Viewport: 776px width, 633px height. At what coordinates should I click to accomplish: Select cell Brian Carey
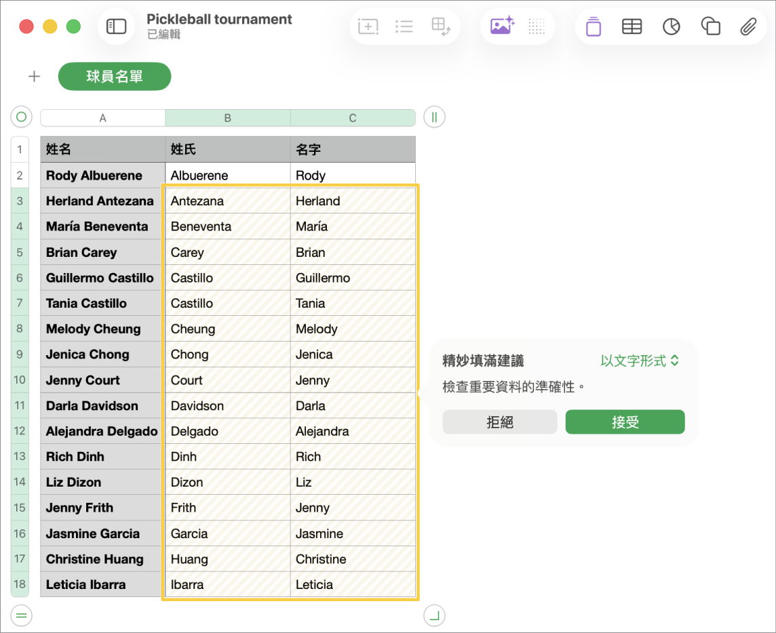point(102,252)
